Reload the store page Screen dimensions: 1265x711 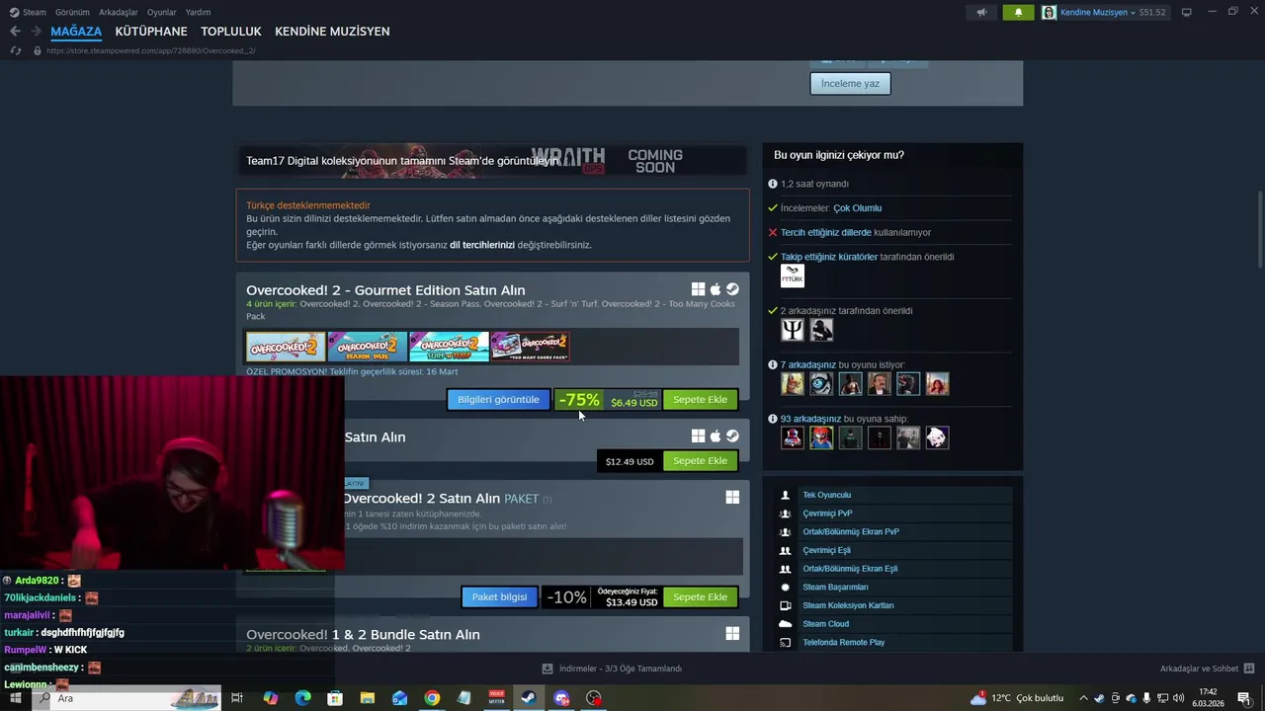click(x=15, y=50)
